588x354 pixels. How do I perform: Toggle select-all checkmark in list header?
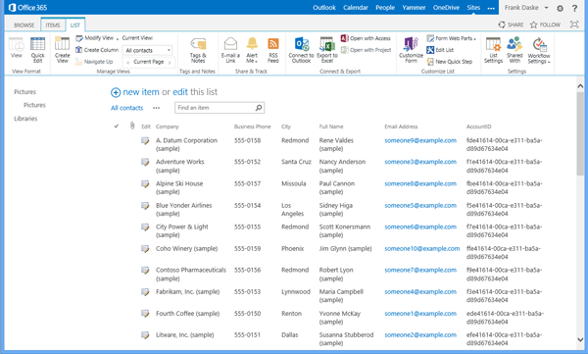point(117,126)
